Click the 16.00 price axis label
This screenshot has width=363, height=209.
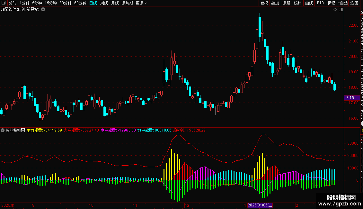click(x=353, y=118)
